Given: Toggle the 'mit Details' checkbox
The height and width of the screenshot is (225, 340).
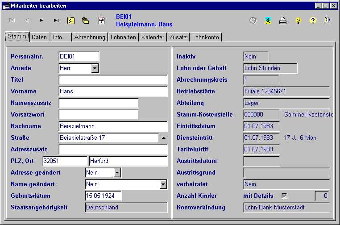Looking at the screenshot, I should tap(284, 196).
